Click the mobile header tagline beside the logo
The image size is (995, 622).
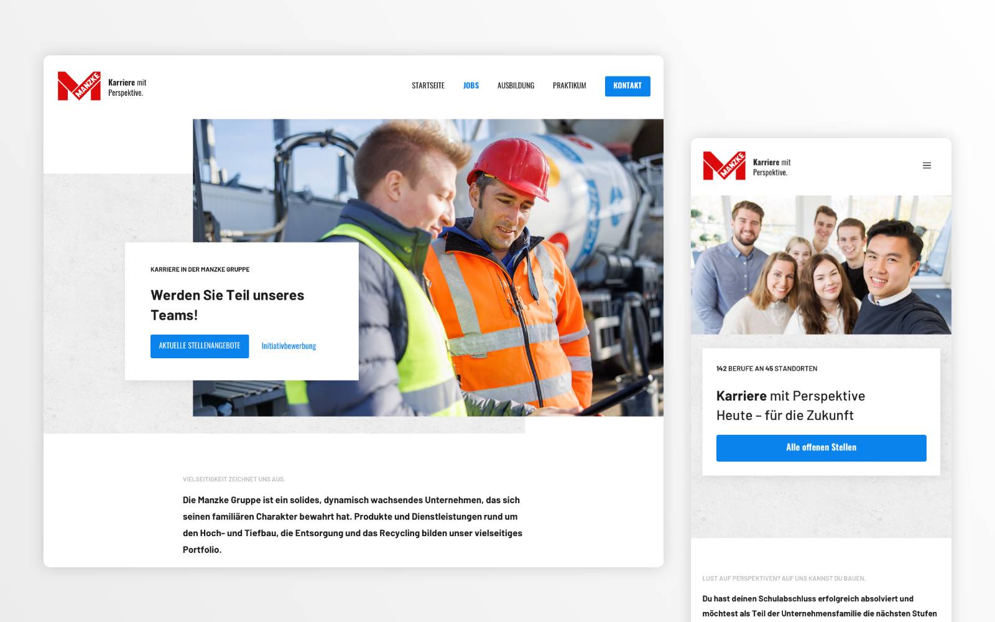click(772, 167)
